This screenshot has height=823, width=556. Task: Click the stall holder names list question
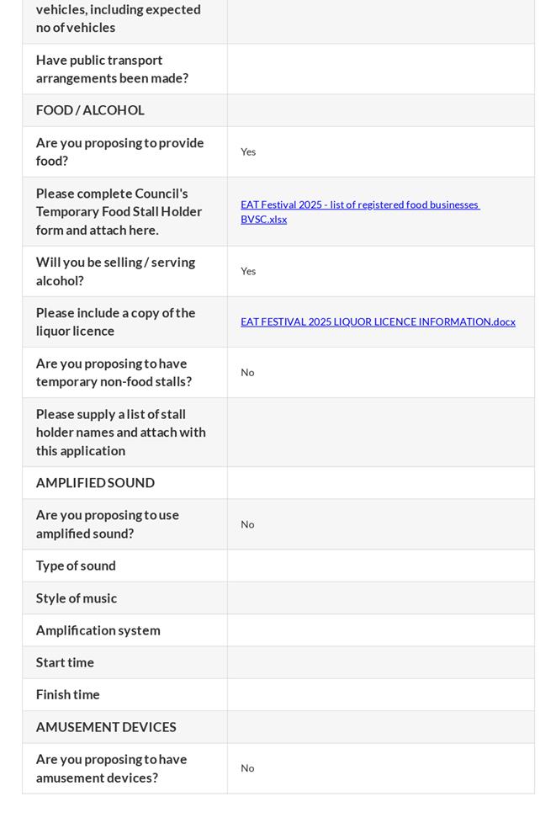[x=120, y=433]
